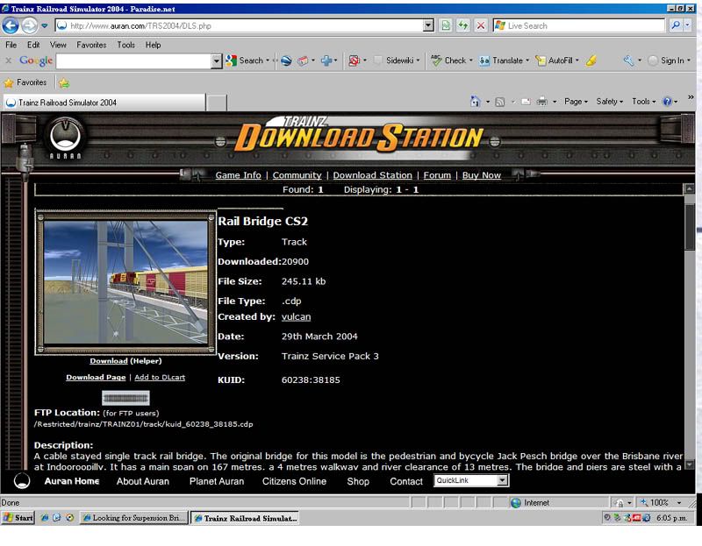
Task: Click the scrollbar down arrow
Action: pyautogui.click(x=690, y=464)
